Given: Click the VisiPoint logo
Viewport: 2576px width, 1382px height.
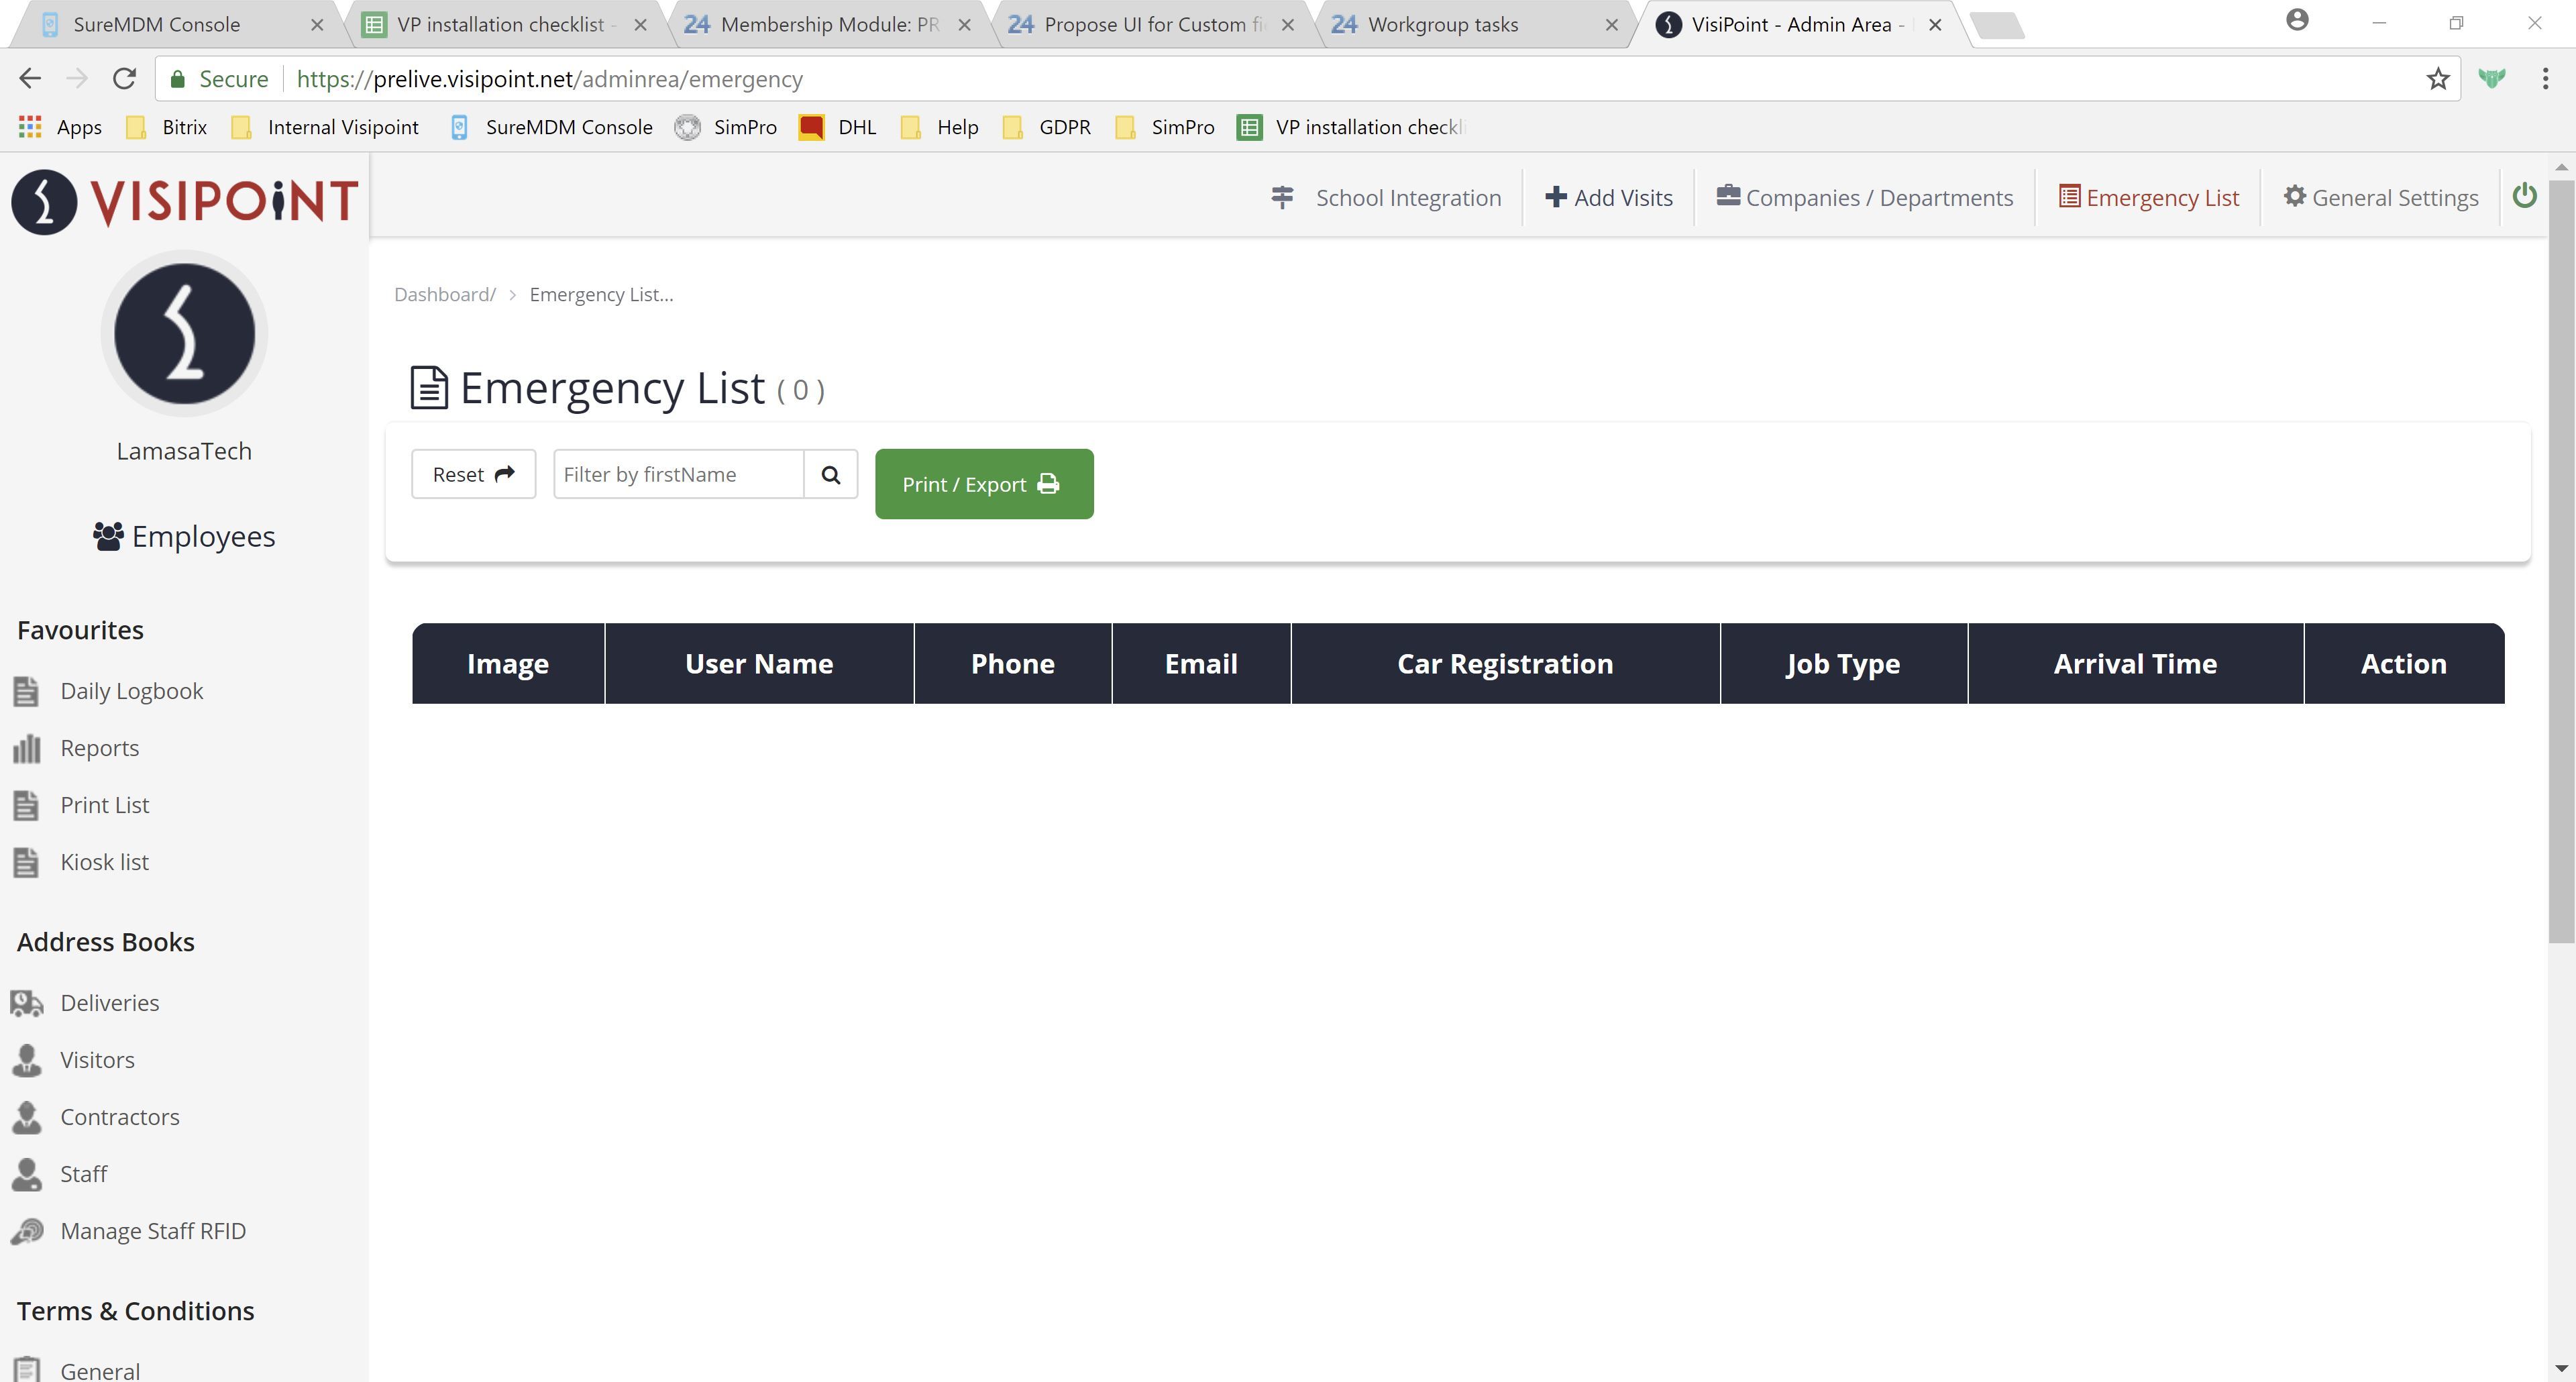Looking at the screenshot, I should click(184, 201).
